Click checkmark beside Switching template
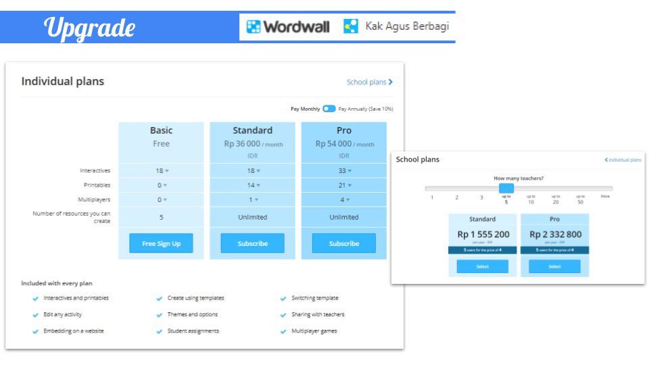Image resolution: width=649 pixels, height=365 pixels. 283,298
